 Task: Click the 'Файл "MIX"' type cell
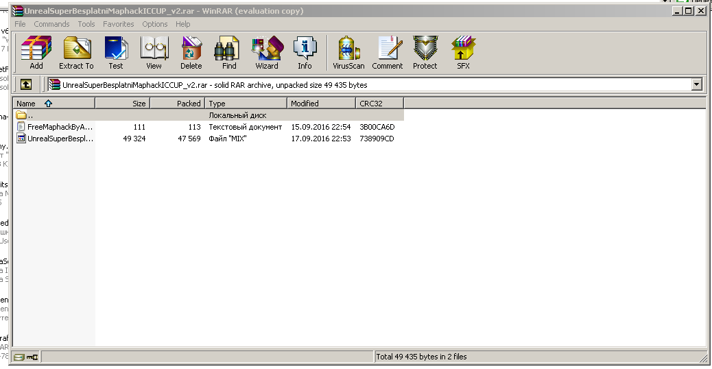pyautogui.click(x=228, y=139)
